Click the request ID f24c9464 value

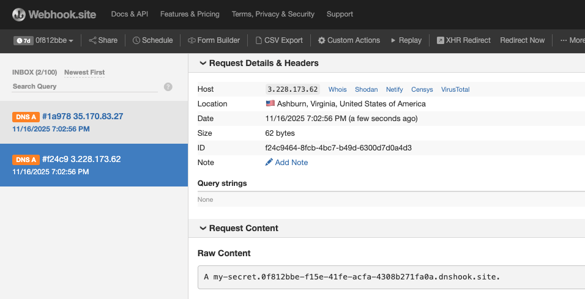338,148
